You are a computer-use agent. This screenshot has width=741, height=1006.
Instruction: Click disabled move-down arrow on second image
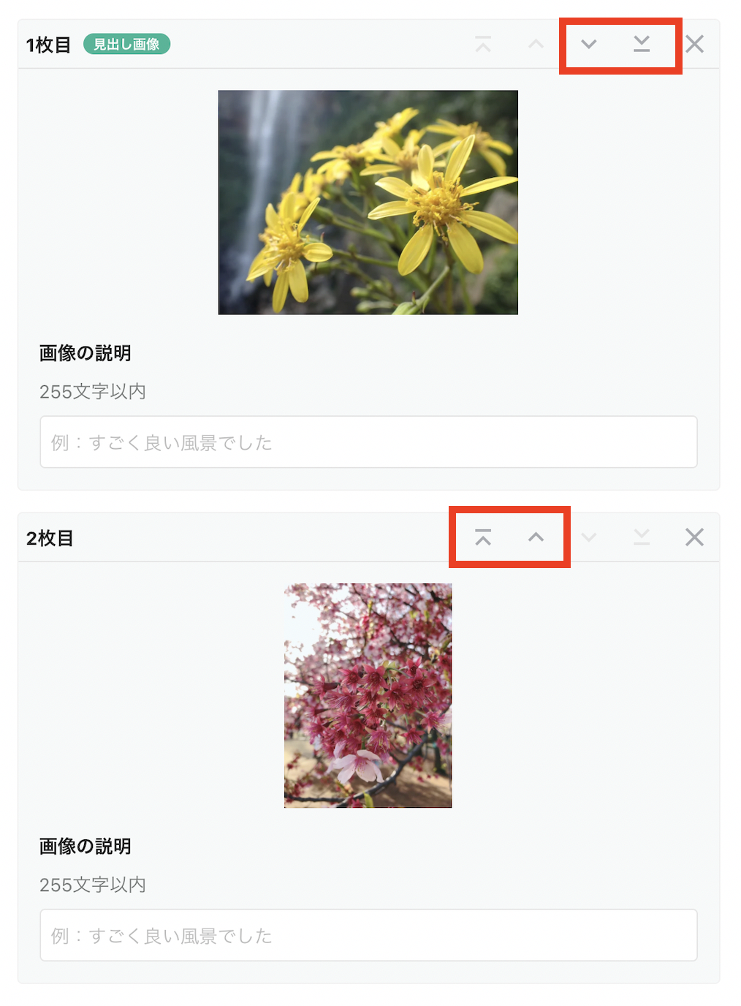tap(589, 538)
